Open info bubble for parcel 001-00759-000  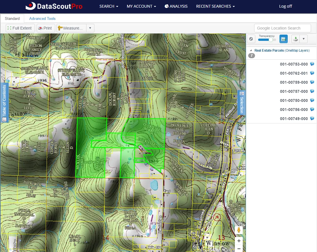pyautogui.click(x=312, y=82)
